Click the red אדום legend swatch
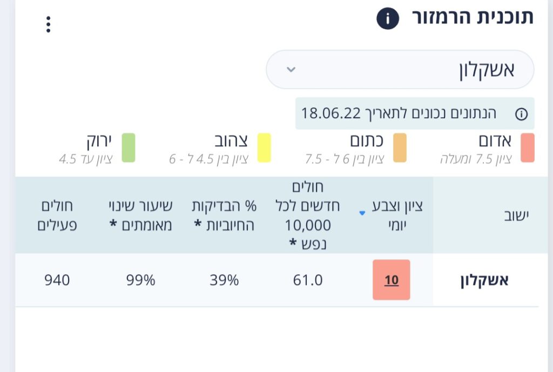This screenshot has width=553, height=372. (x=528, y=148)
